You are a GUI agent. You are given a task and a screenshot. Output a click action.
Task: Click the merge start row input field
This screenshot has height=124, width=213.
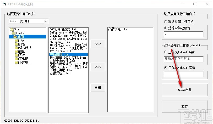[184, 34]
